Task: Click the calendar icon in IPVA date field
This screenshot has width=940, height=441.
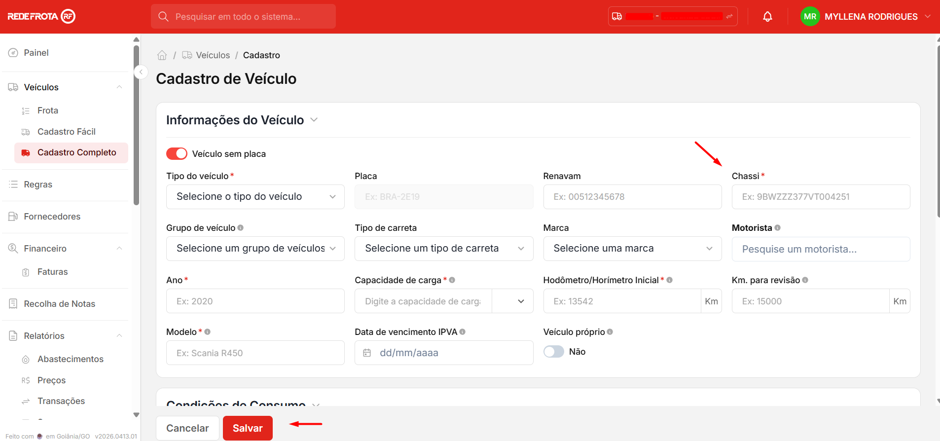Action: (x=367, y=353)
